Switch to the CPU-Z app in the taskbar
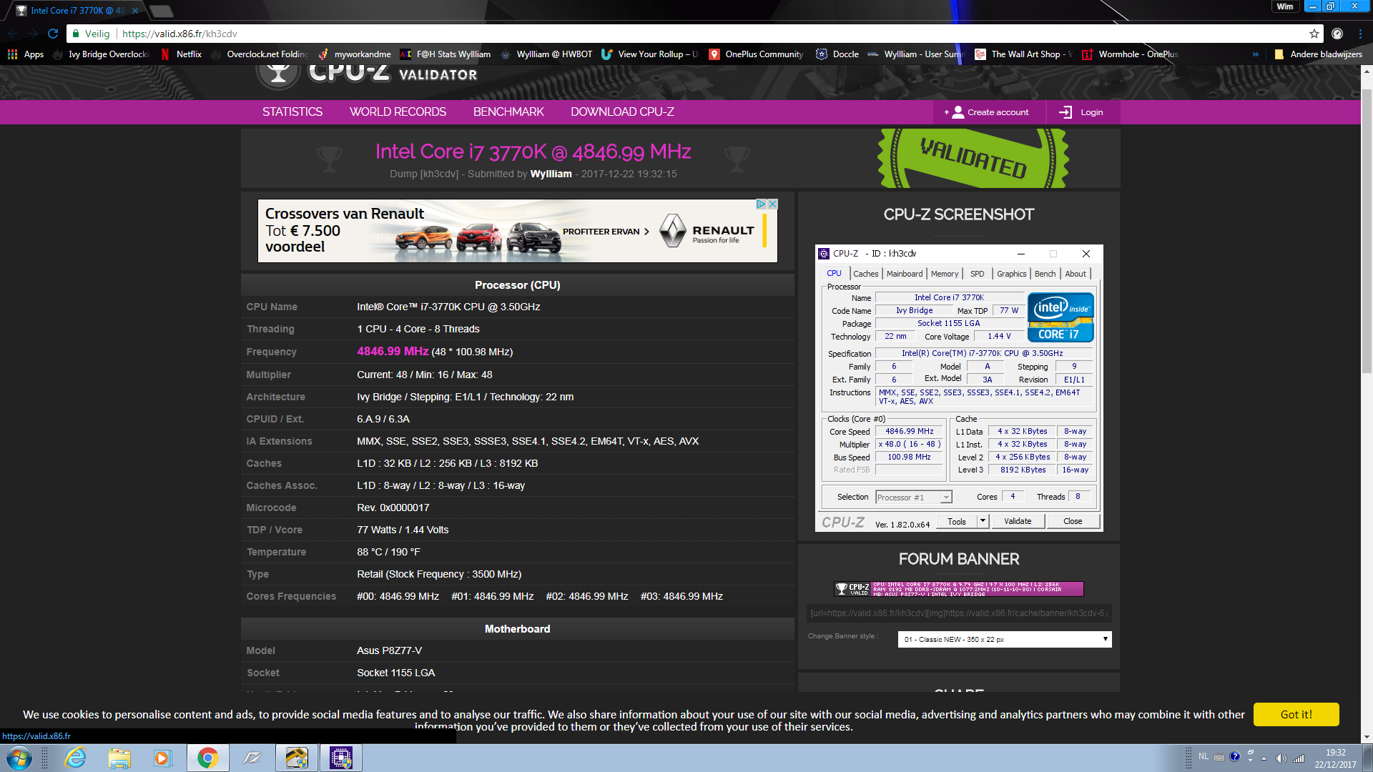1373x772 pixels. tap(340, 758)
